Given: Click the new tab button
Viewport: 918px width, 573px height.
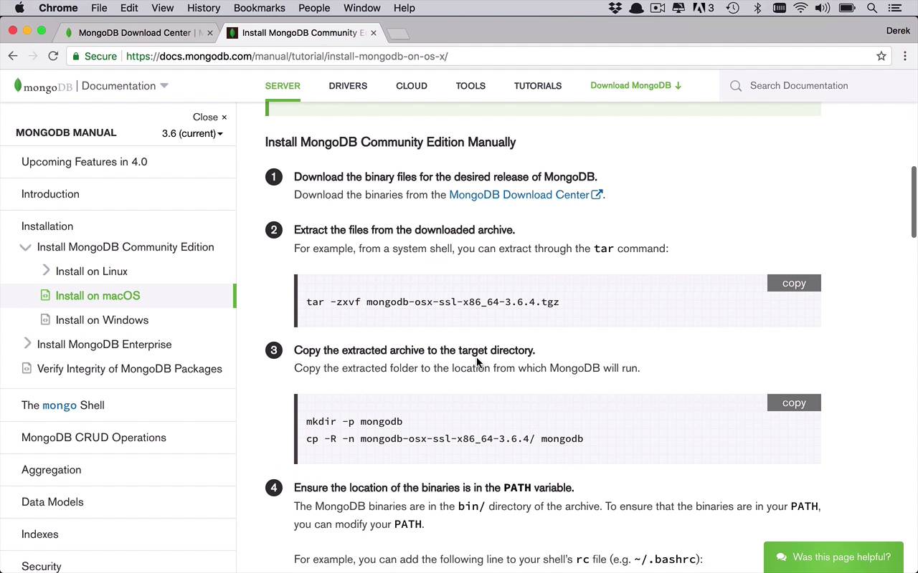Looking at the screenshot, I should pos(398,34).
